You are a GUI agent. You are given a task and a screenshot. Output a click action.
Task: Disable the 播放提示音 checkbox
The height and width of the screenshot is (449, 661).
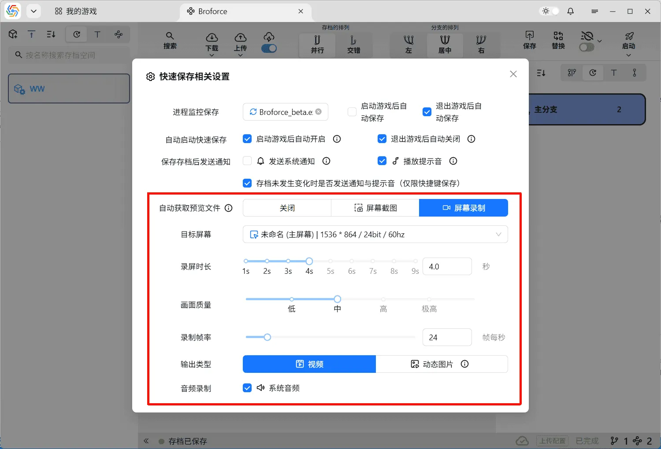coord(382,161)
